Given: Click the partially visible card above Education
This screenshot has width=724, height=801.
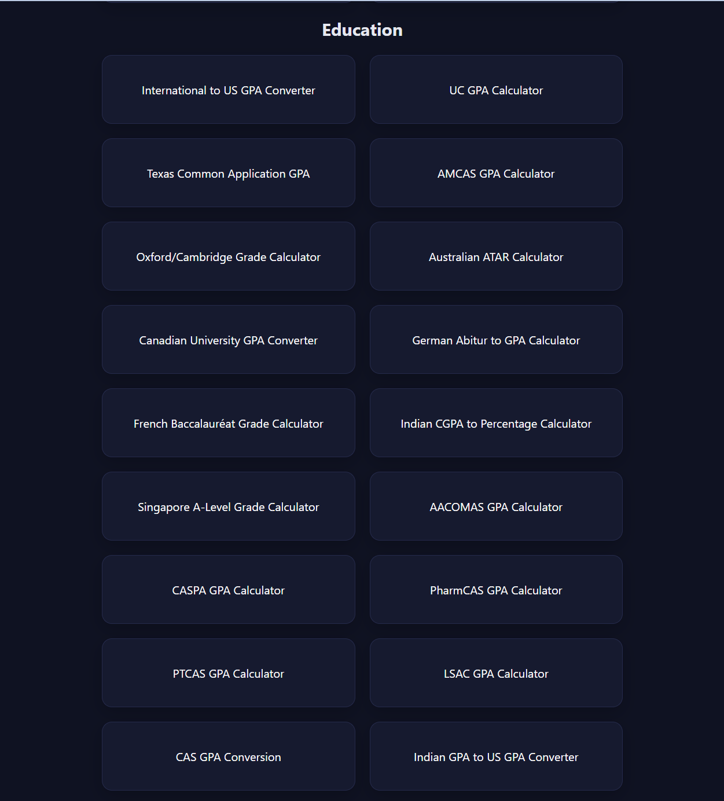Looking at the screenshot, I should pyautogui.click(x=228, y=1).
